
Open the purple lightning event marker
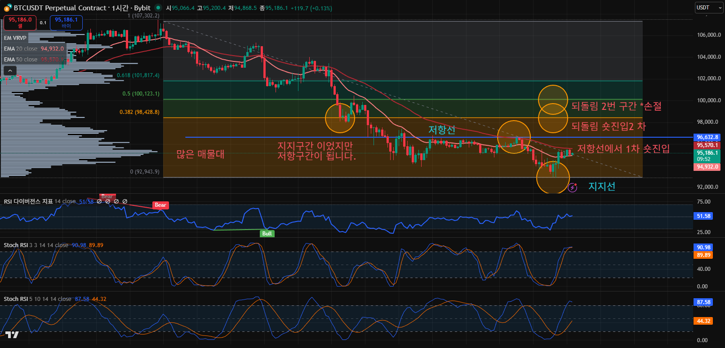click(572, 187)
